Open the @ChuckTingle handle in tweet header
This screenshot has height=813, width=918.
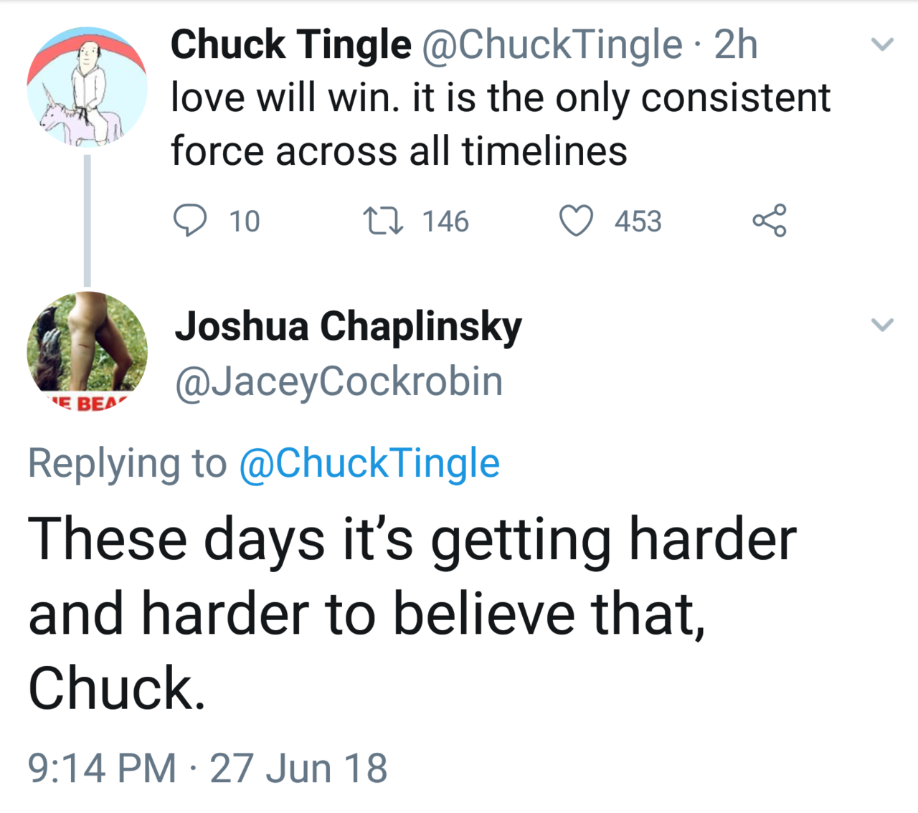(552, 44)
